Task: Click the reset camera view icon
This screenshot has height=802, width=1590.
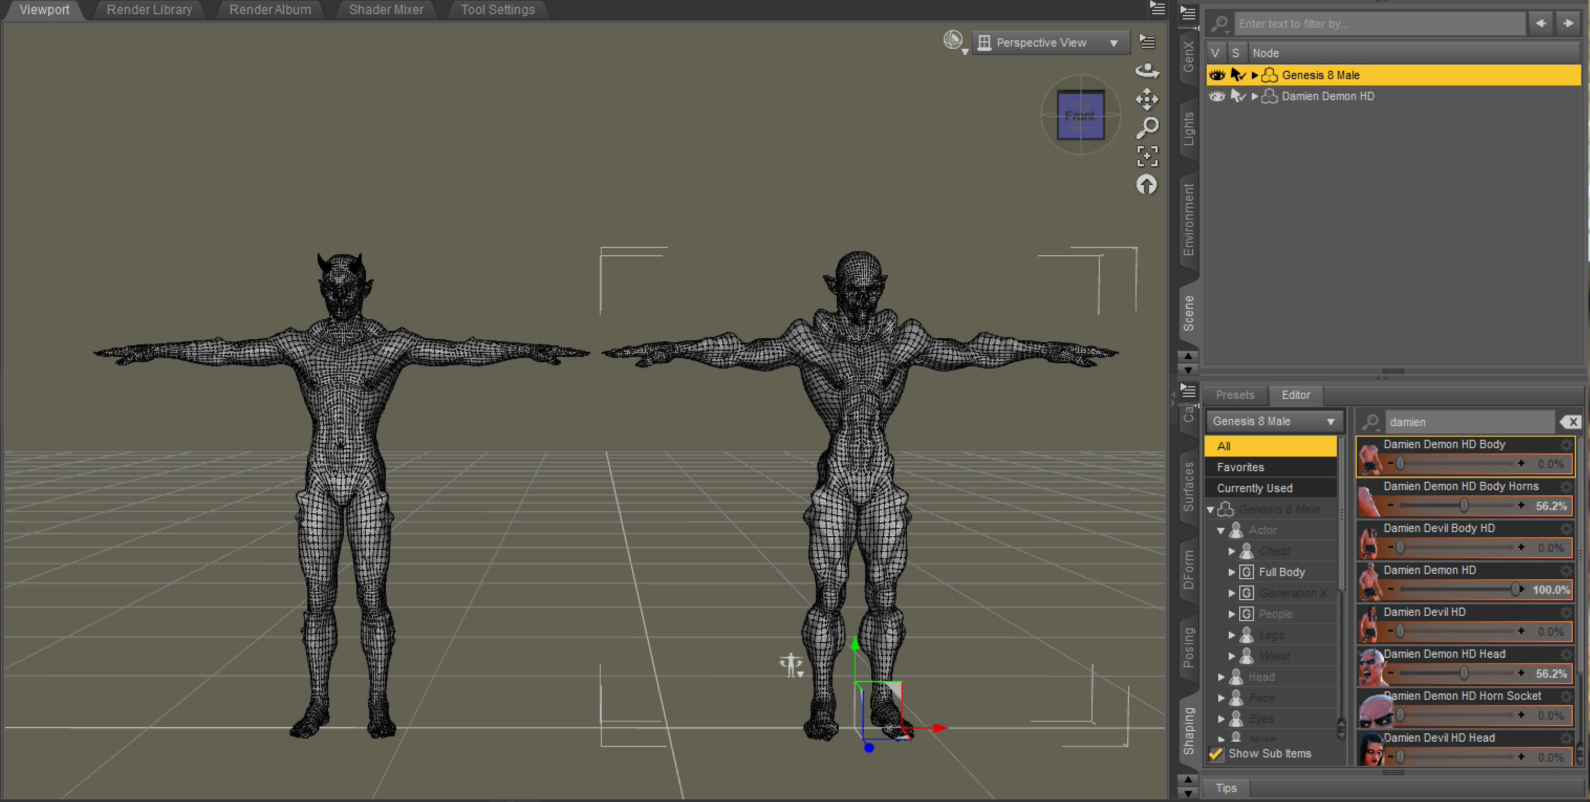Action: 1147,185
